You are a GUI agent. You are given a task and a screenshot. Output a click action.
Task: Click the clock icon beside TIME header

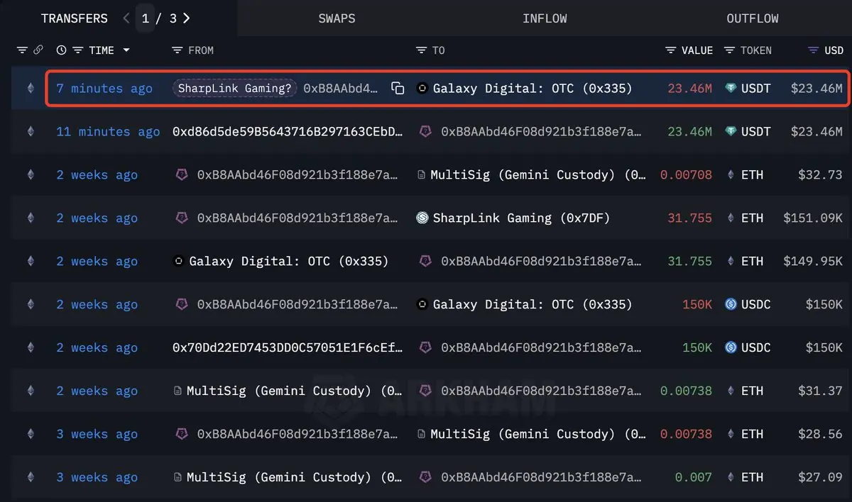coord(61,50)
